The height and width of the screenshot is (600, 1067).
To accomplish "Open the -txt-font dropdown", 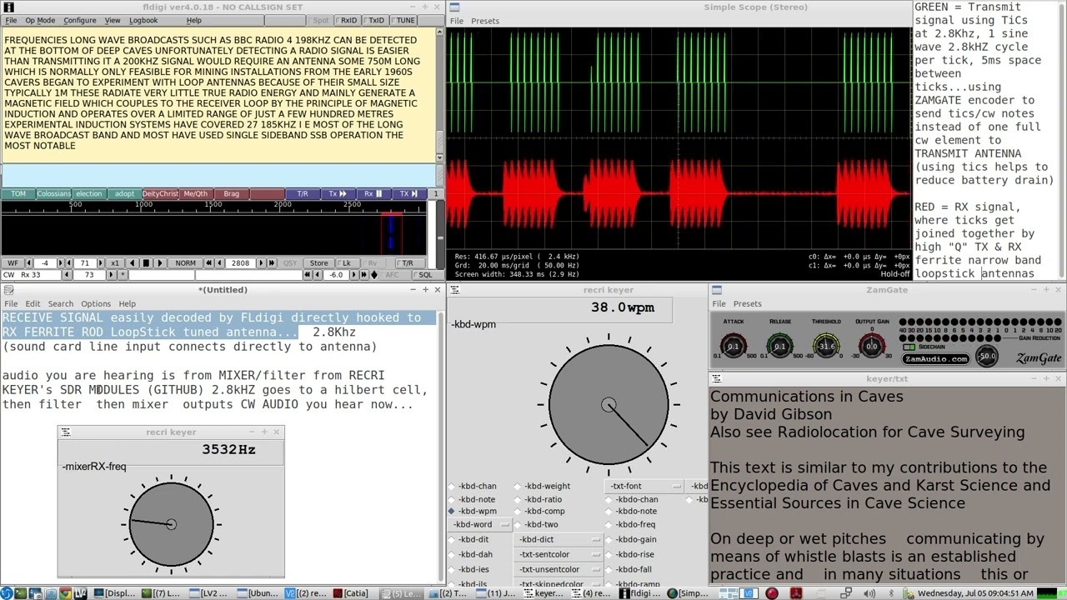I will pyautogui.click(x=645, y=487).
